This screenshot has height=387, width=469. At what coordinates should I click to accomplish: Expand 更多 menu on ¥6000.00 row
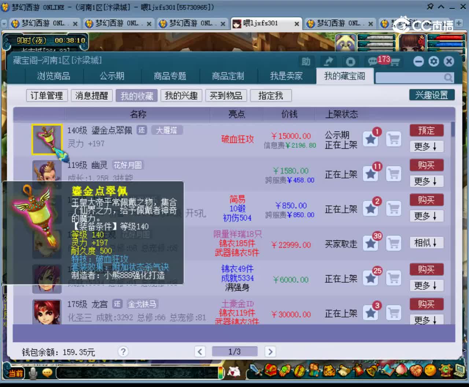(x=426, y=285)
